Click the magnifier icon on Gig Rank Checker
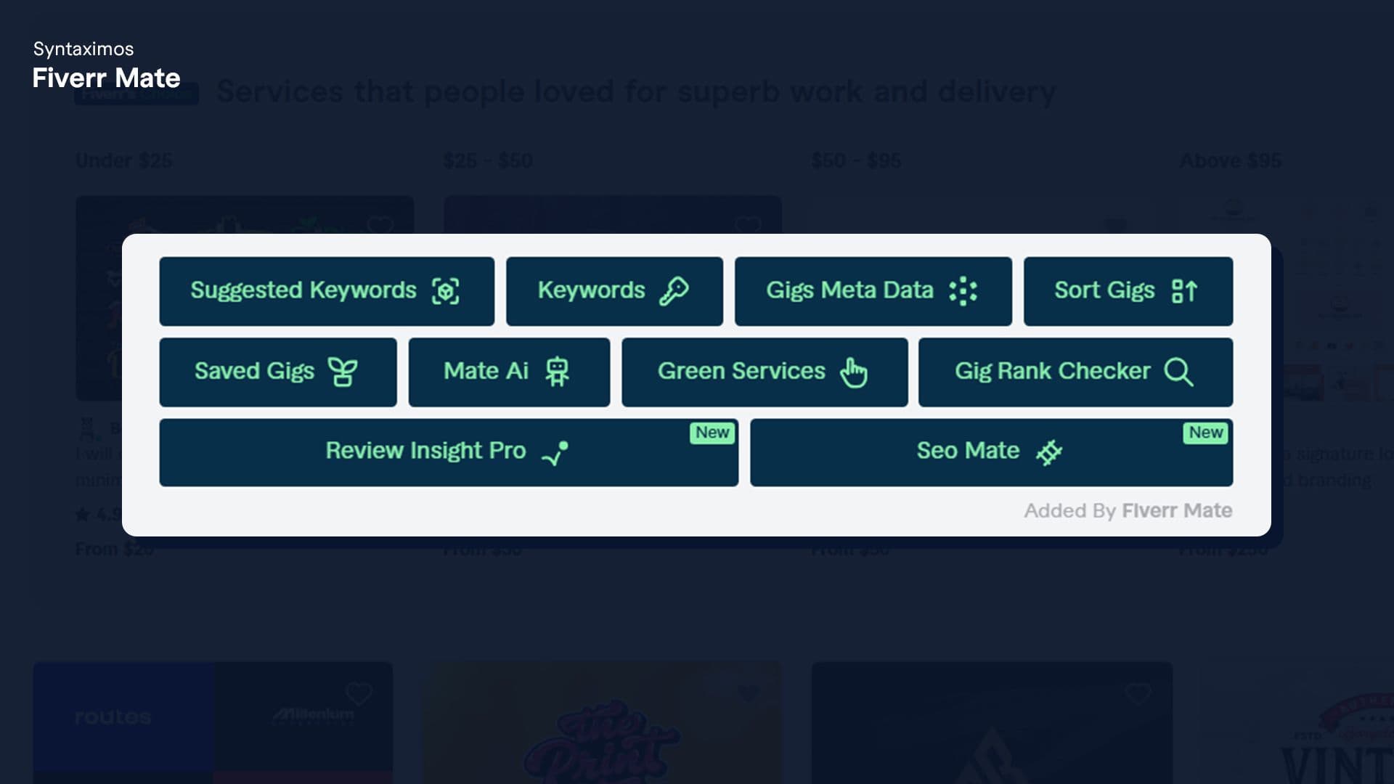This screenshot has height=784, width=1394. (1178, 372)
